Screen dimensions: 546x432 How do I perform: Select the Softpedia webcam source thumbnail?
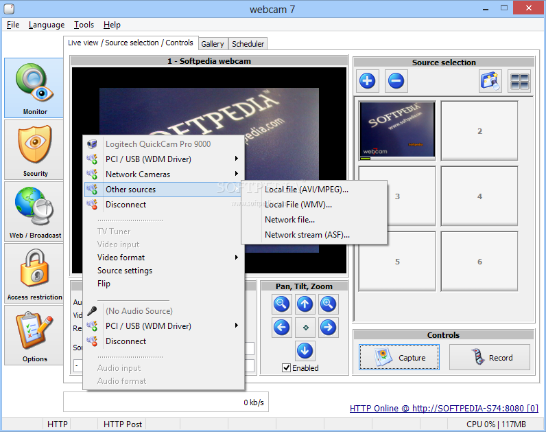click(397, 130)
